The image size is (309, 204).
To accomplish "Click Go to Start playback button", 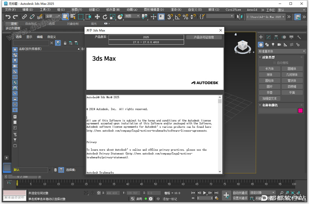I will (193, 193).
